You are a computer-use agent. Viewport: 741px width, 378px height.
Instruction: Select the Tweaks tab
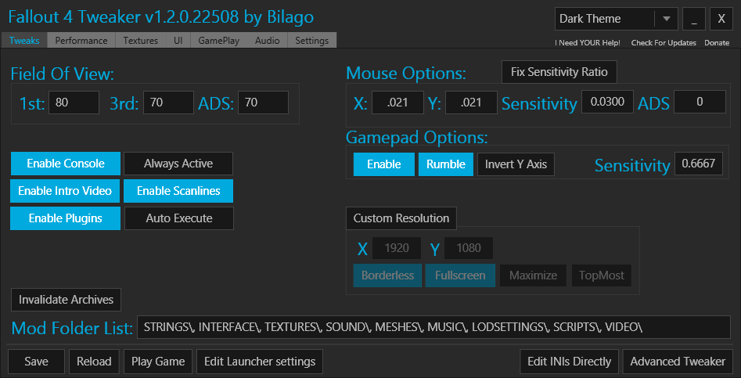(24, 41)
